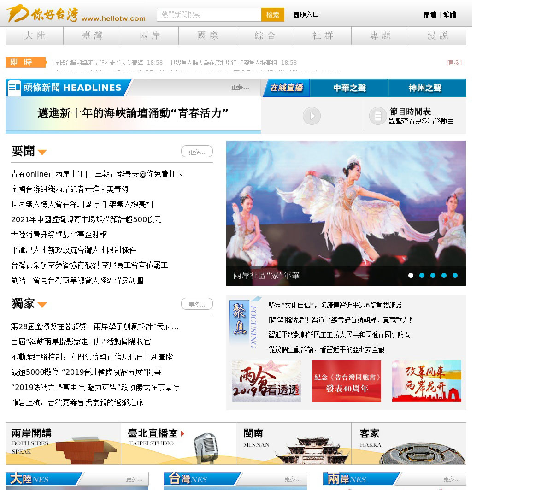Open article 大陸消費升級“點亮”臺企財報
This screenshot has width=553, height=490.
[x=59, y=235]
